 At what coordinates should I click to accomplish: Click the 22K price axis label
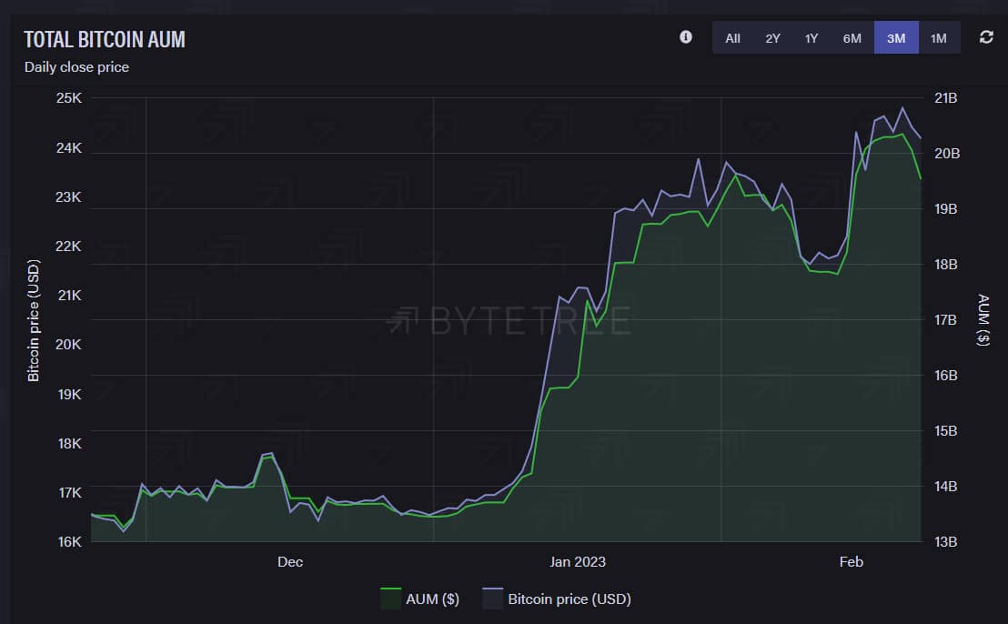(x=69, y=247)
